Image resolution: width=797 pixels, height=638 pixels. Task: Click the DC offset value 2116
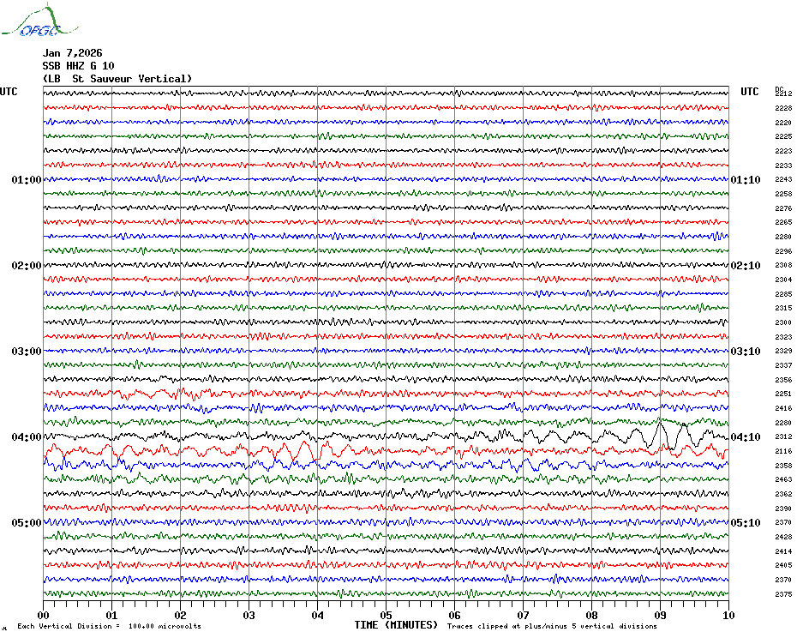click(783, 451)
